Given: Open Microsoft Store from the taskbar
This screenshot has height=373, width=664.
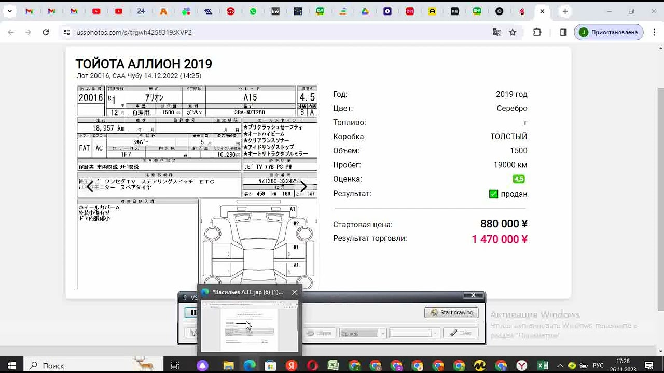Looking at the screenshot, I should point(270,366).
